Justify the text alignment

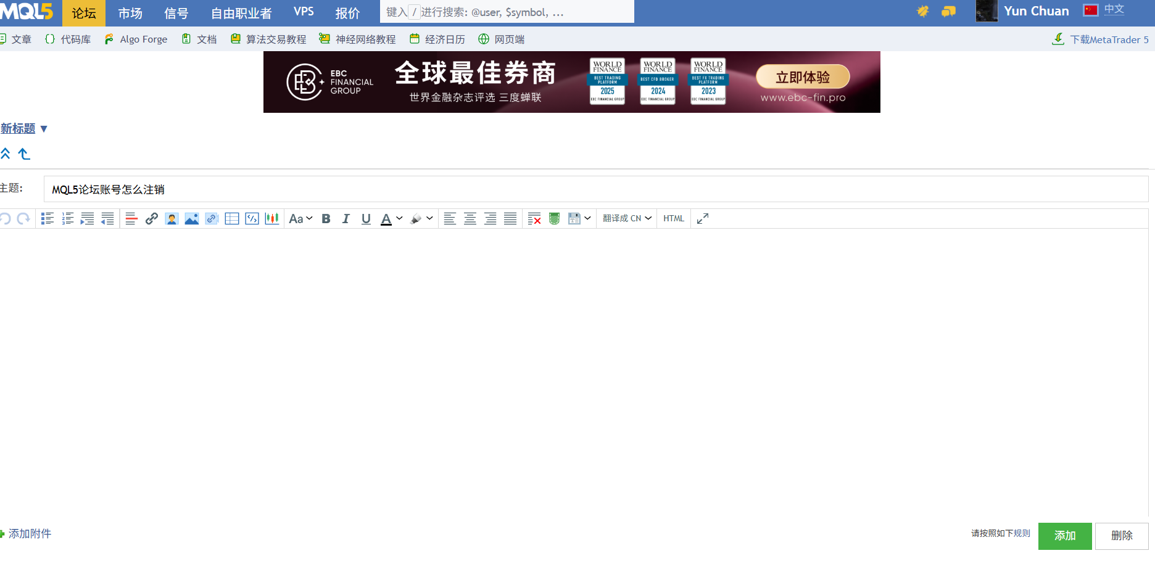pyautogui.click(x=510, y=219)
